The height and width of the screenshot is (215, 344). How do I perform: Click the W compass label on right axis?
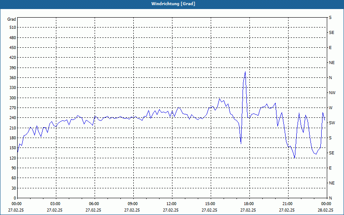(331, 108)
